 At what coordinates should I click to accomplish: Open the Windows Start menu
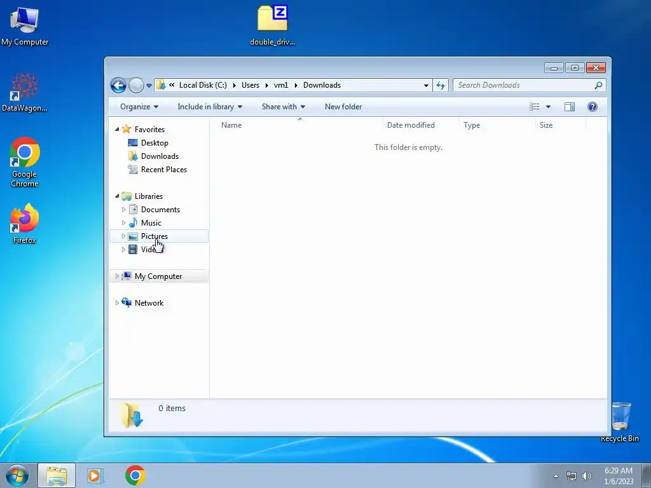(x=17, y=475)
